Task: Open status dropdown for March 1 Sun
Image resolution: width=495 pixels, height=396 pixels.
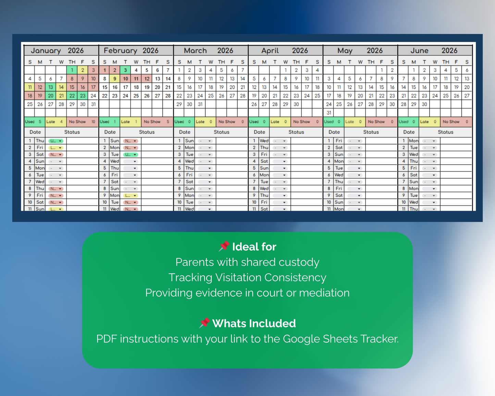Action: click(x=205, y=141)
